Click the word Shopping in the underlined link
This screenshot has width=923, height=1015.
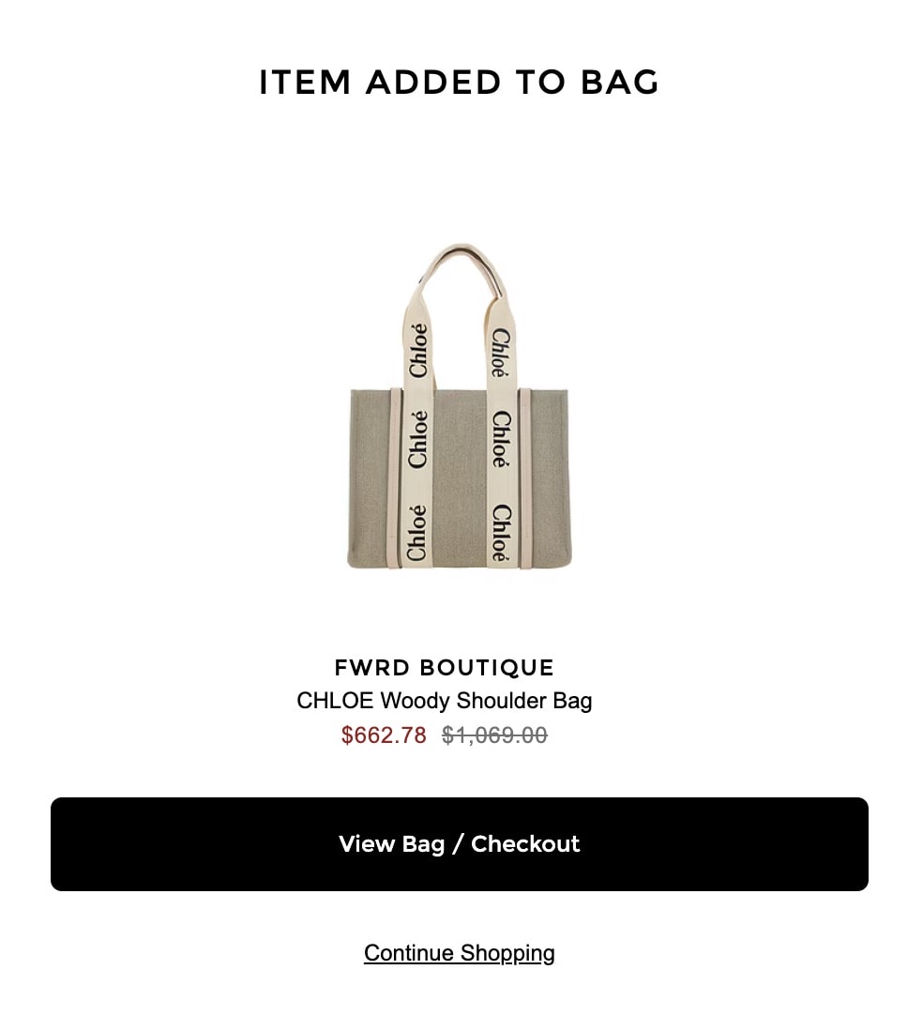click(x=507, y=953)
